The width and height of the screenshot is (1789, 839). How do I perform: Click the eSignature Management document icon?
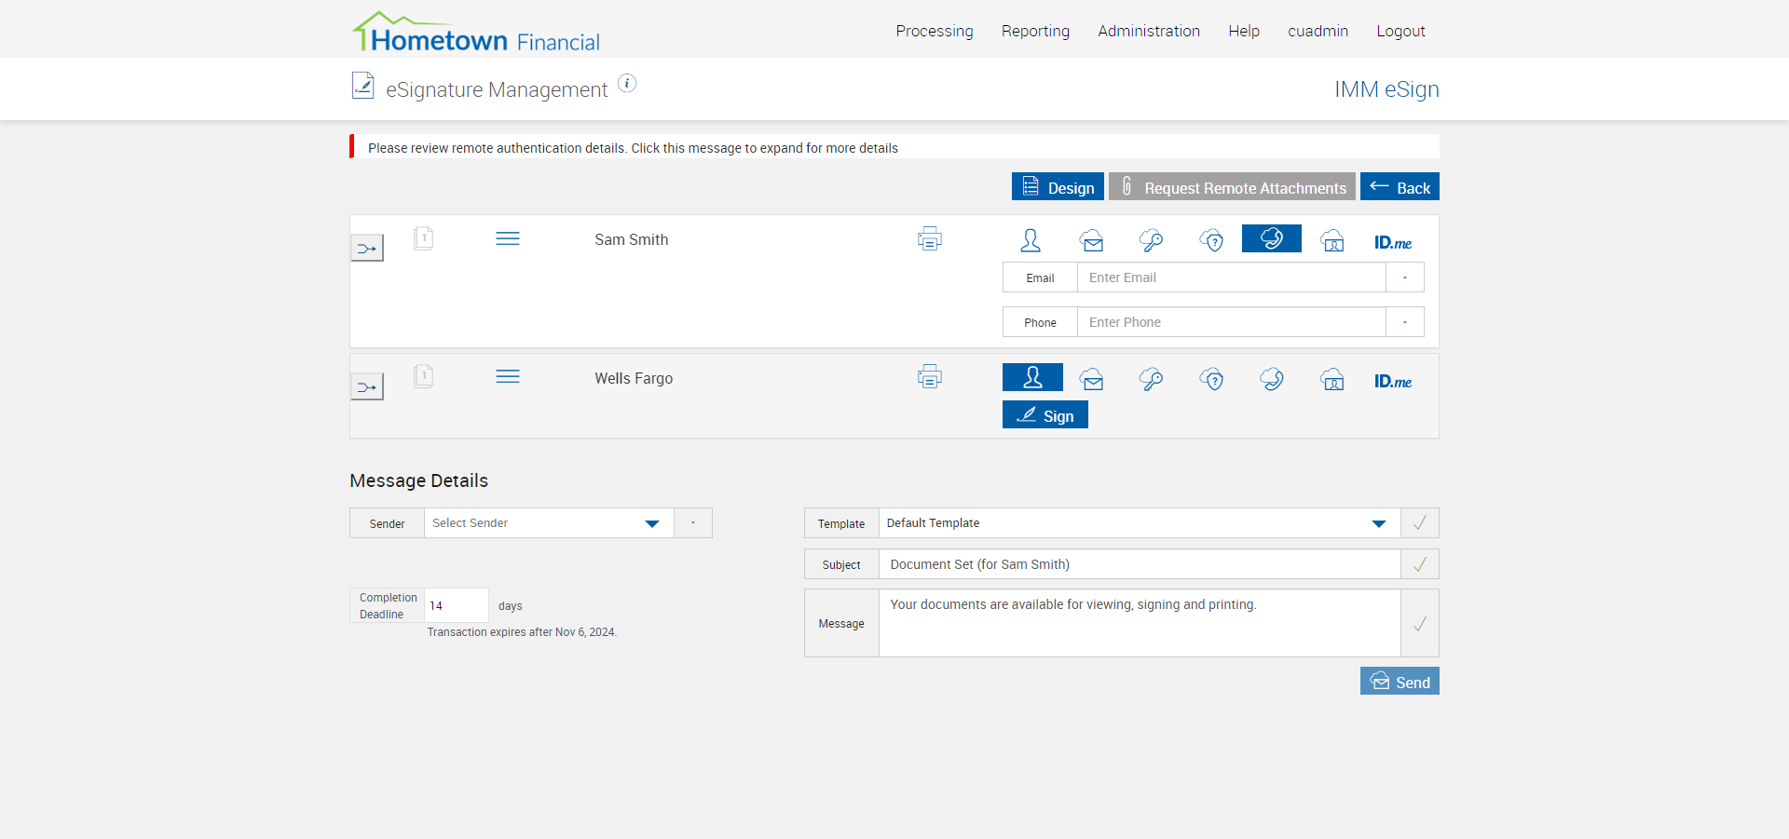(362, 86)
